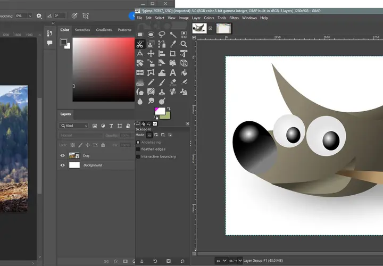383x266 pixels.
Task: Select the Airbrush tool
Action: [x=184, y=82]
